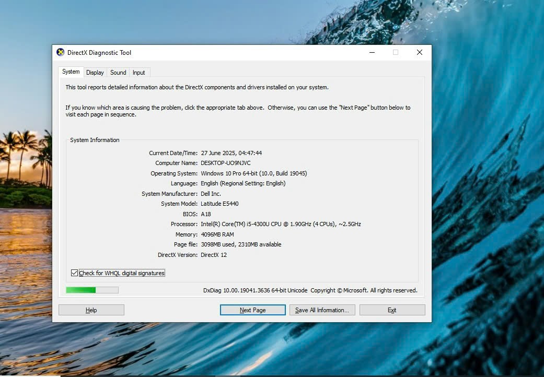Select computer name DESKTOP-UO9NJVC
Image resolution: width=544 pixels, height=377 pixels.
point(226,163)
